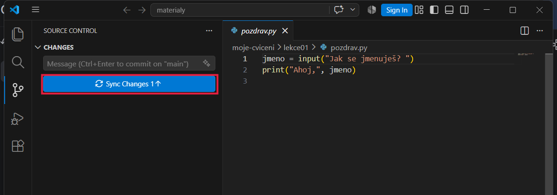Toggle the secondary side bar

(x=464, y=10)
